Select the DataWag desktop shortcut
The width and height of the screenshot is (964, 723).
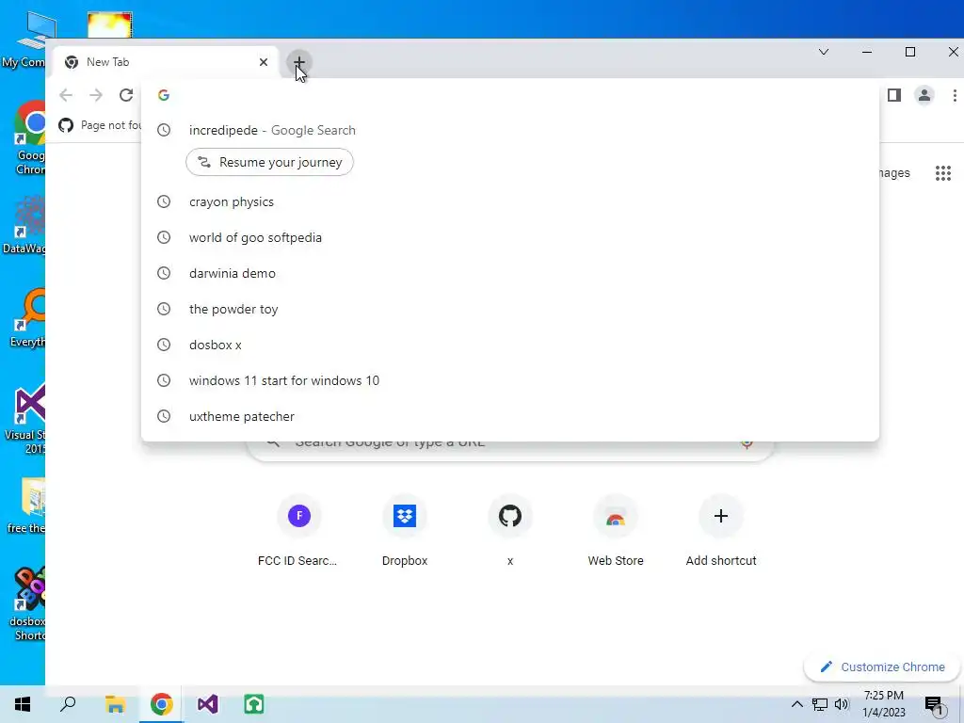point(24,225)
